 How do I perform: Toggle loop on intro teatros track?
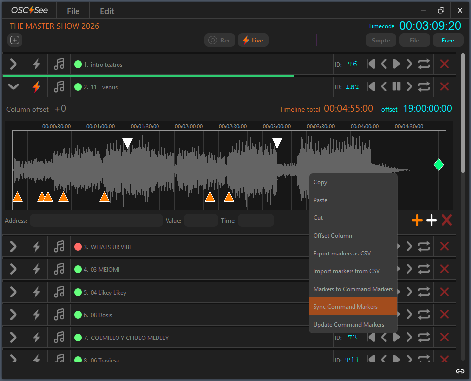(x=424, y=64)
